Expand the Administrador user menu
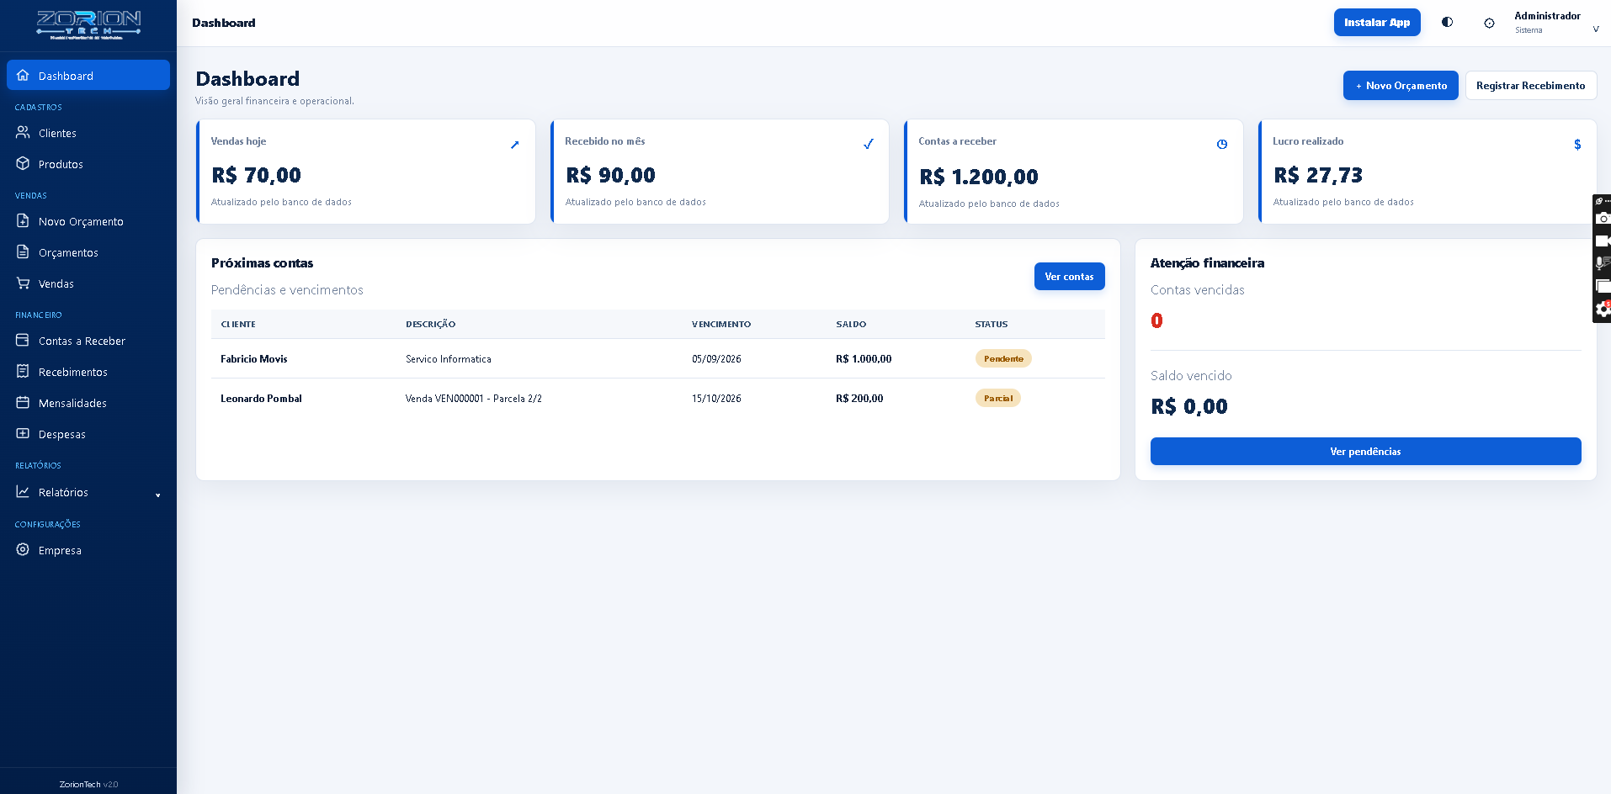Viewport: 1611px width, 794px height. click(x=1555, y=23)
